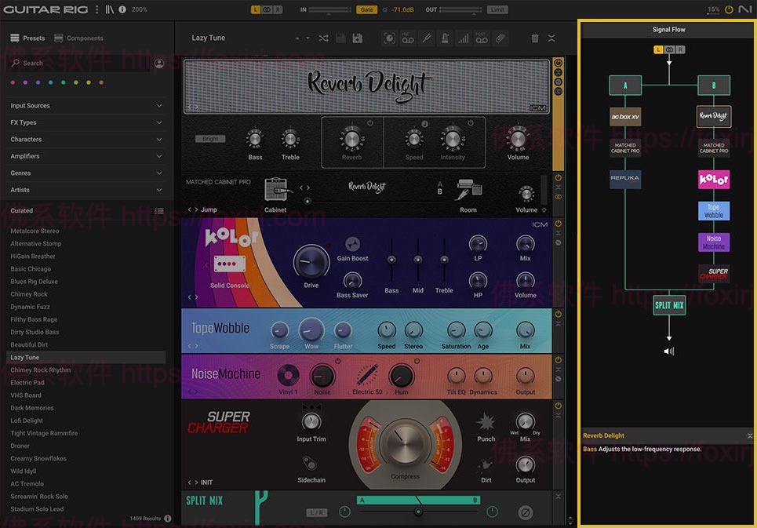Open the Pre tape deck
757x528 pixels.
click(408, 38)
